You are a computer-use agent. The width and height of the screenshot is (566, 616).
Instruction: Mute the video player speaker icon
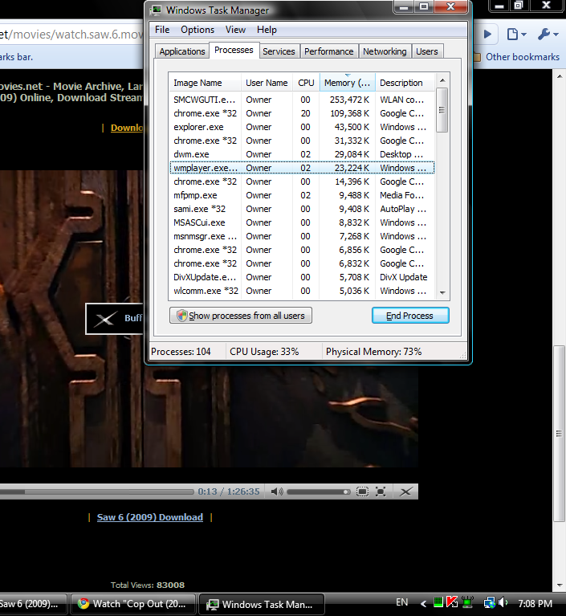coord(276,492)
